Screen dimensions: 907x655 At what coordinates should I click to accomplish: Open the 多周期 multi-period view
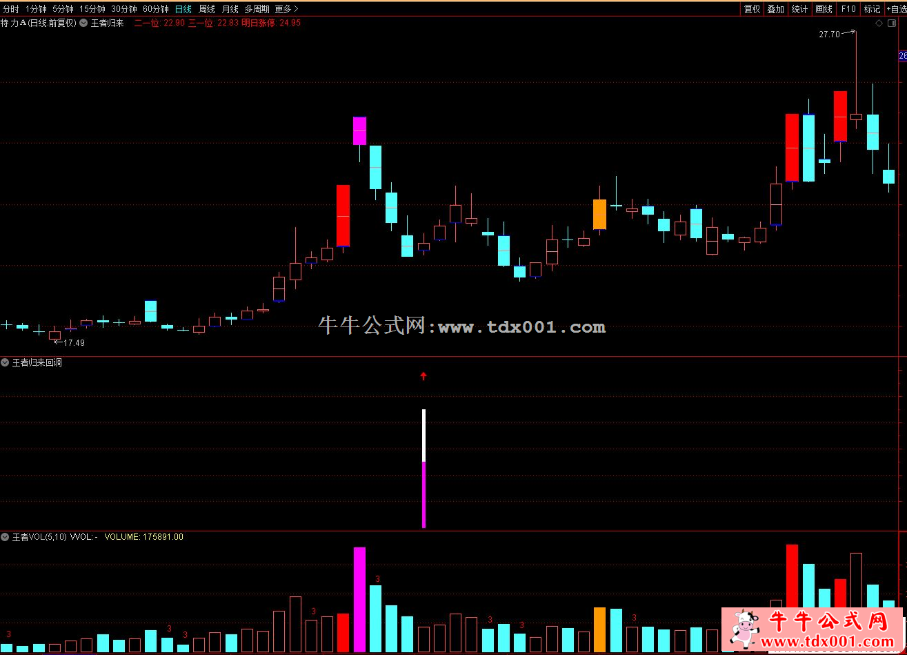tap(257, 9)
